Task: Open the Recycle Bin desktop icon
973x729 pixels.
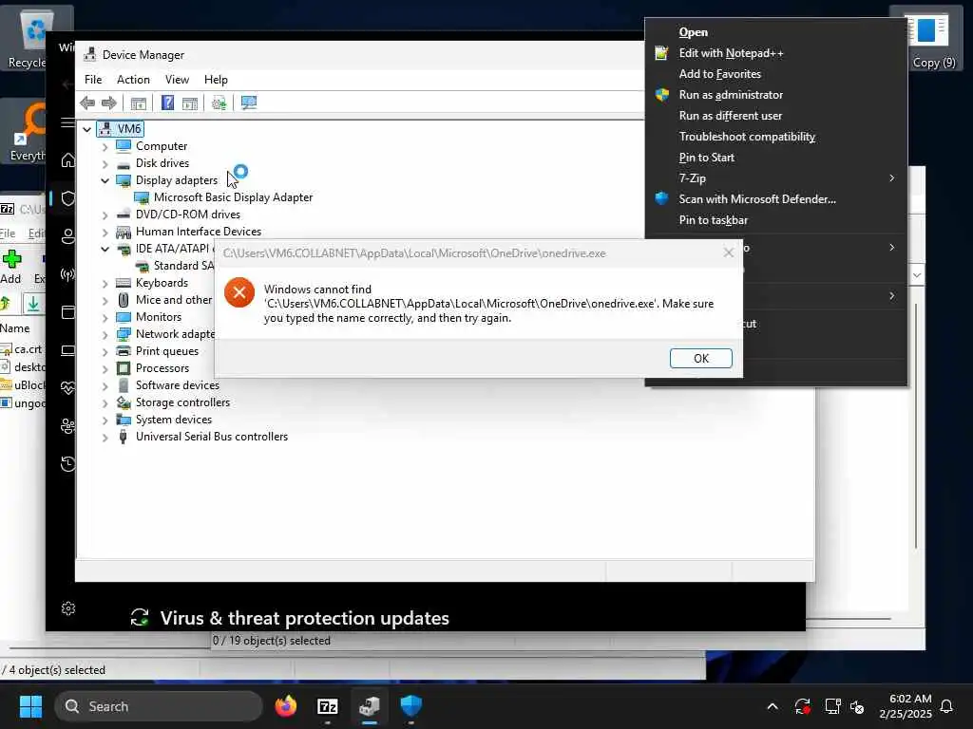Action: [x=34, y=38]
